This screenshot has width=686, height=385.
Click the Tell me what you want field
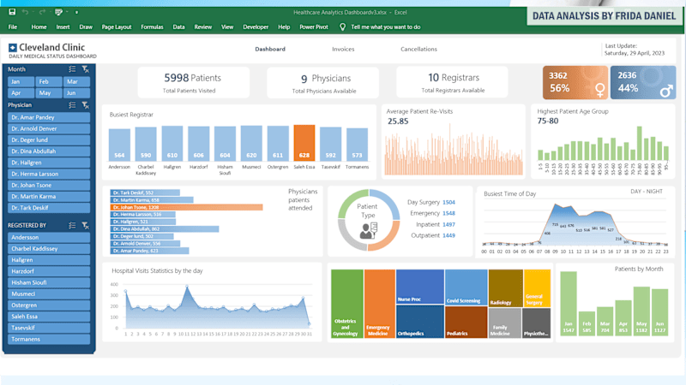[385, 27]
